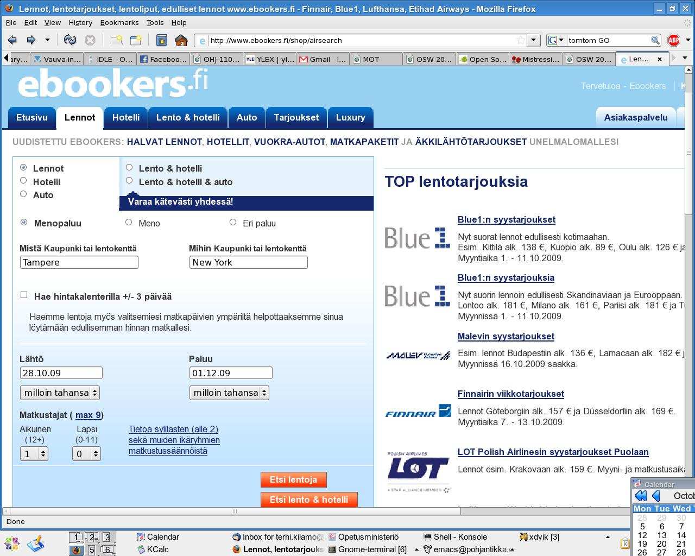Switch to the Hotelli site tab
The width and height of the screenshot is (695, 556).
tap(126, 117)
